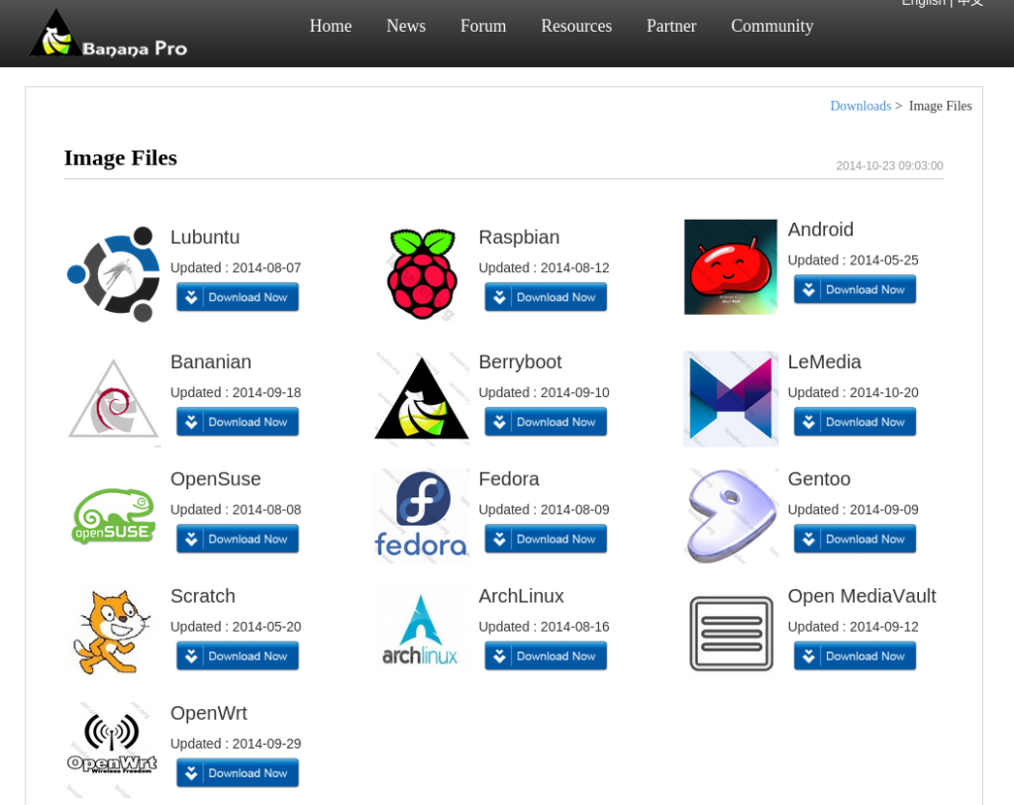Viewport: 1014px width, 805px height.
Task: Click the Banana Pro site logo
Action: [109, 34]
